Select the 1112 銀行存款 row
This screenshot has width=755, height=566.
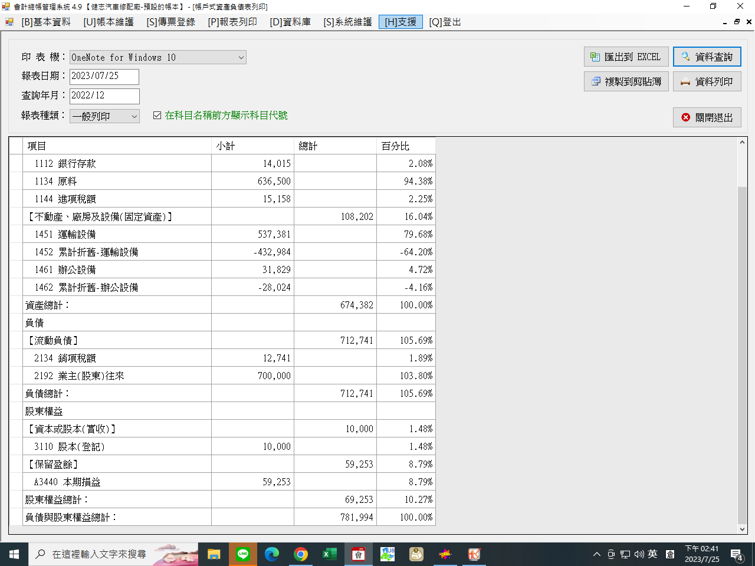coord(223,163)
